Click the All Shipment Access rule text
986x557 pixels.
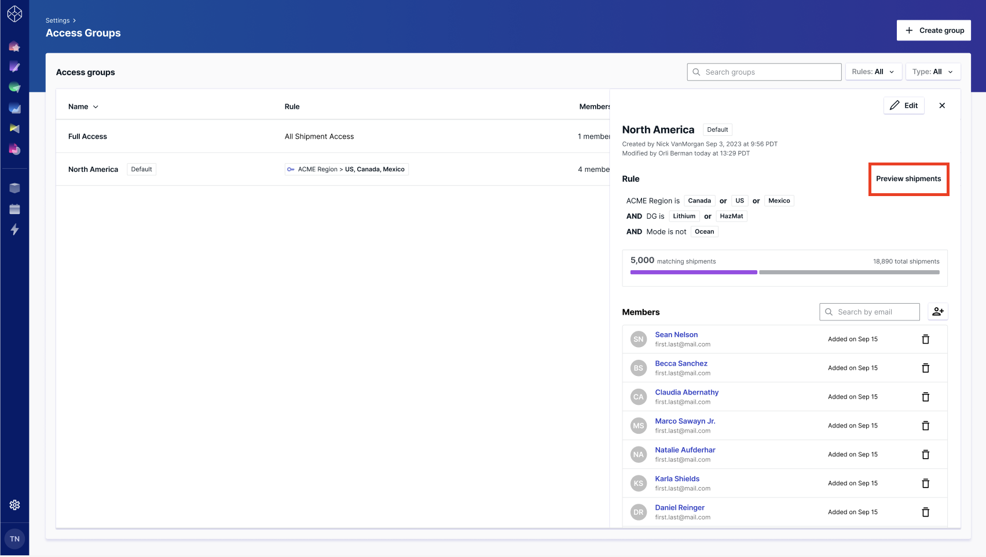pyautogui.click(x=319, y=137)
